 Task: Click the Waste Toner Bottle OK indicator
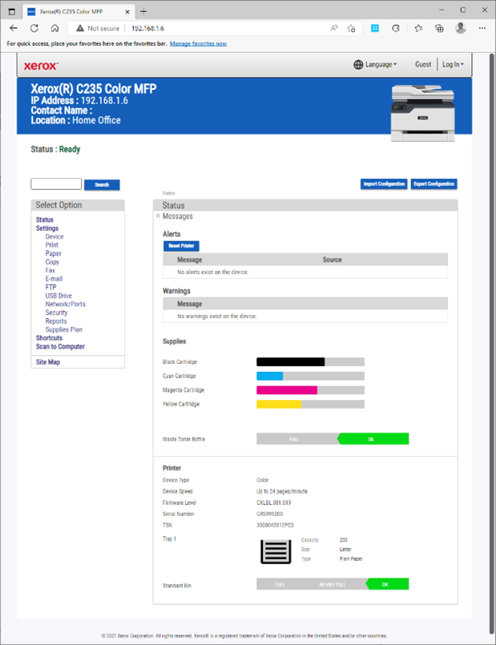pyautogui.click(x=373, y=439)
